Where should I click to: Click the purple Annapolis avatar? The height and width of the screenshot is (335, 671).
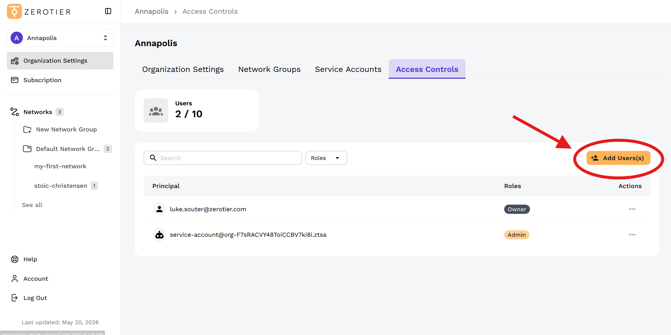tap(17, 38)
